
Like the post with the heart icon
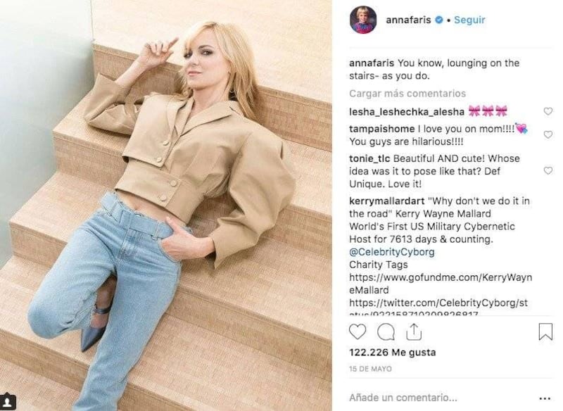tap(358, 331)
